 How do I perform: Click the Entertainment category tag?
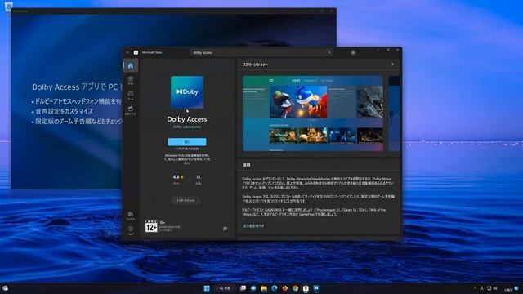(x=186, y=200)
